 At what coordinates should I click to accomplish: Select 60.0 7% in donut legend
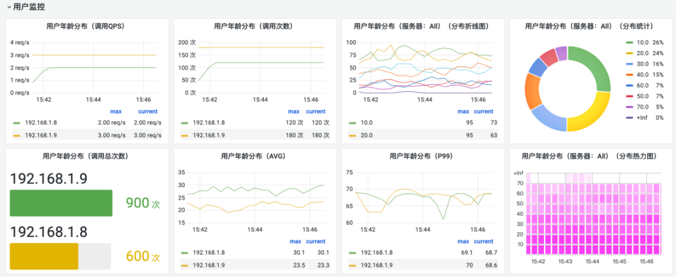tap(645, 85)
